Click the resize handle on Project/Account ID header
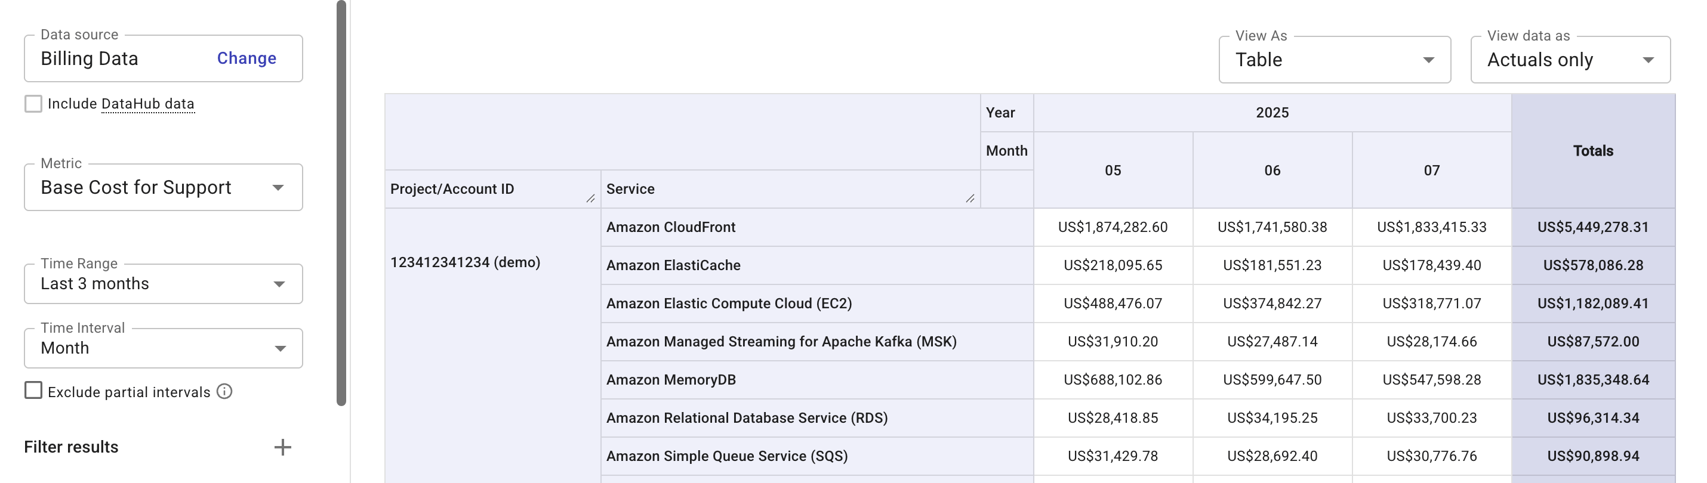Screen dimensions: 1707x483 (589, 197)
